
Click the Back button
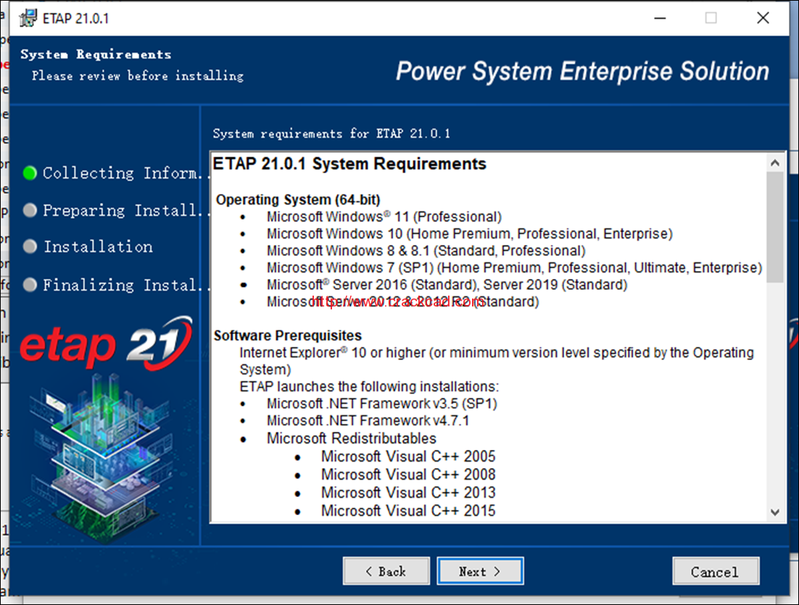coord(386,572)
